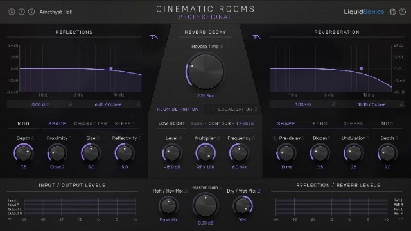The height and width of the screenshot is (231, 411).
Task: Open the 18 dB / Octave slope selector
Action: tap(371, 104)
